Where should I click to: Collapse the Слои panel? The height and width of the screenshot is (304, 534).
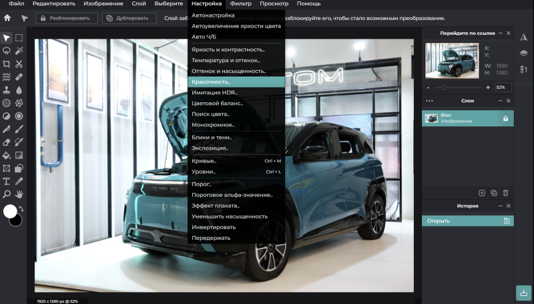click(x=499, y=101)
